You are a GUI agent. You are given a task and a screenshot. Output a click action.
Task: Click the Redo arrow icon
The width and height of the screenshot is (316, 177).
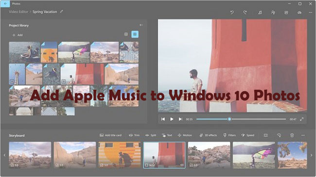point(245,13)
